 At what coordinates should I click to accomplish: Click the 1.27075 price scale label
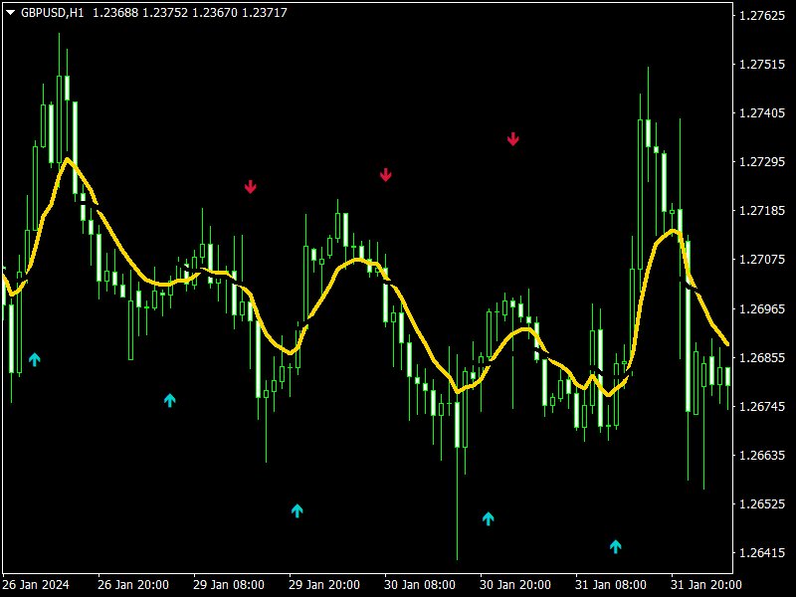pyautogui.click(x=761, y=260)
